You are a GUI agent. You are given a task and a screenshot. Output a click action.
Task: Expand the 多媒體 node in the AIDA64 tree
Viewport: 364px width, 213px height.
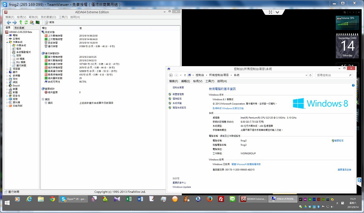pos(7,76)
